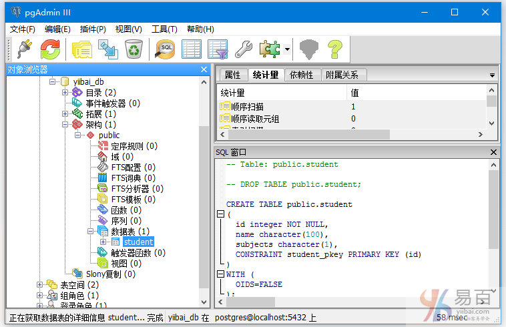View data in the selected table grid

[192, 49]
